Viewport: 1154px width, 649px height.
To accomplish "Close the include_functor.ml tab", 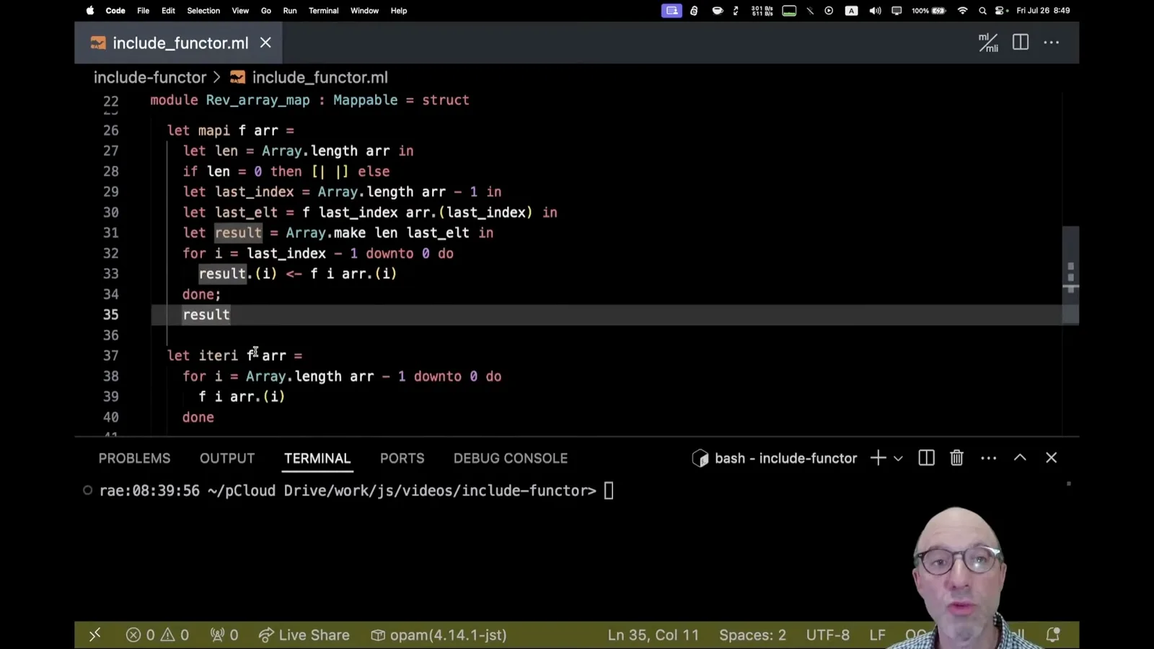I will tap(265, 43).
